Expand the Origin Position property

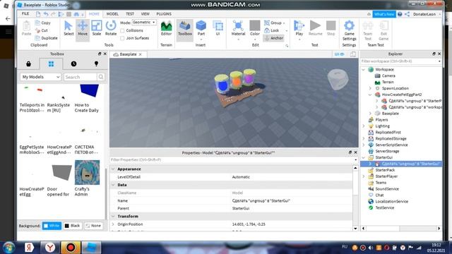pos(113,224)
